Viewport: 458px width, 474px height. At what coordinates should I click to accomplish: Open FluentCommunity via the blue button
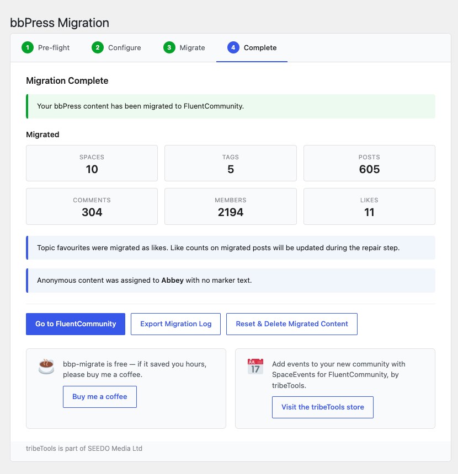[x=76, y=324]
